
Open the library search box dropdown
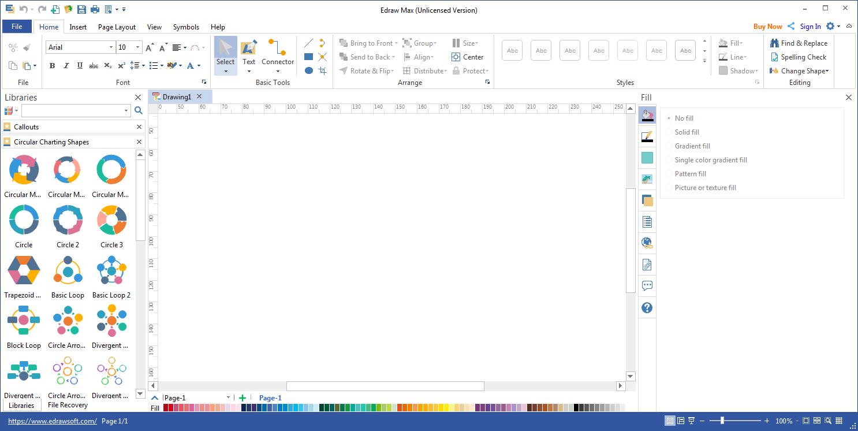point(126,110)
